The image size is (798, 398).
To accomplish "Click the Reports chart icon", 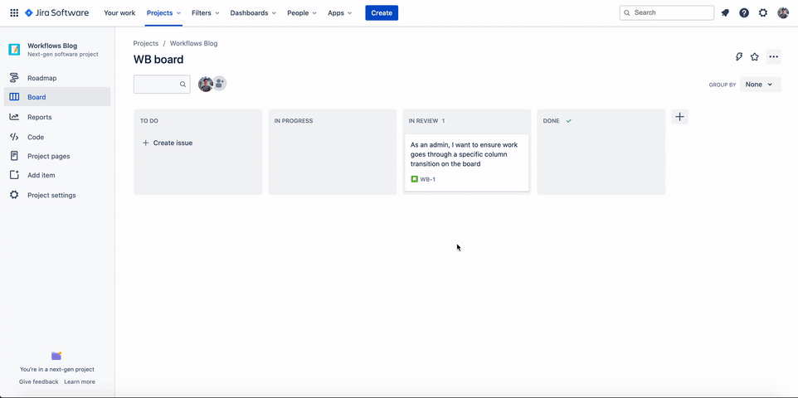I will [14, 117].
